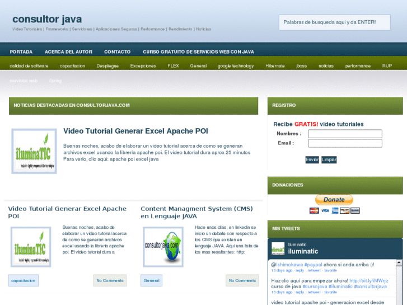The width and height of the screenshot is (407, 305).
Task: Click the iluminatic Twitter avatar icon
Action: pyautogui.click(x=278, y=248)
